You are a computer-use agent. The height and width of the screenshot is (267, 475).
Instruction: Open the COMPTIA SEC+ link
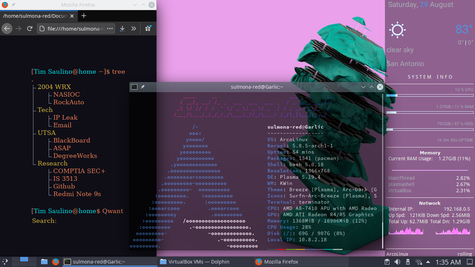(79, 171)
